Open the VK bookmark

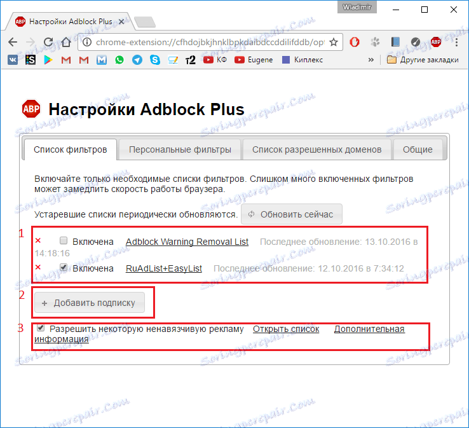pyautogui.click(x=13, y=60)
